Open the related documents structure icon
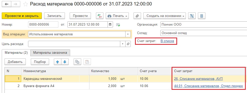 click(192, 16)
